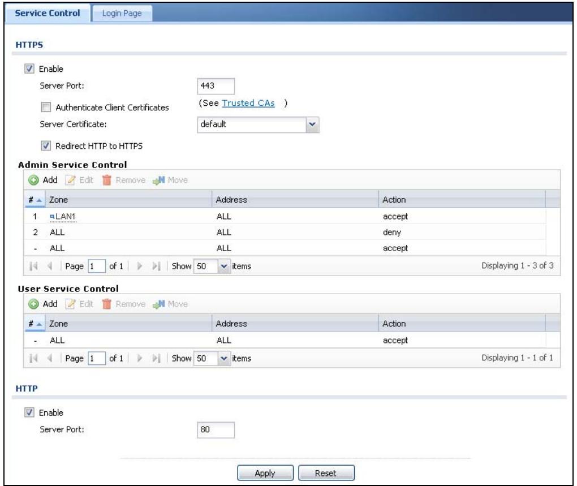577x486 pixels.
Task: Click Page number field in Admin Service Control
Action: coord(97,266)
